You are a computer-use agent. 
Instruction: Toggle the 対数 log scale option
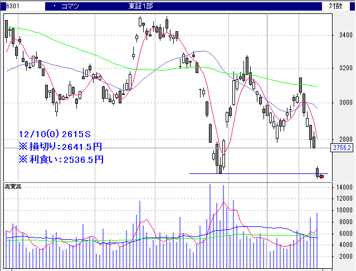(x=337, y=6)
